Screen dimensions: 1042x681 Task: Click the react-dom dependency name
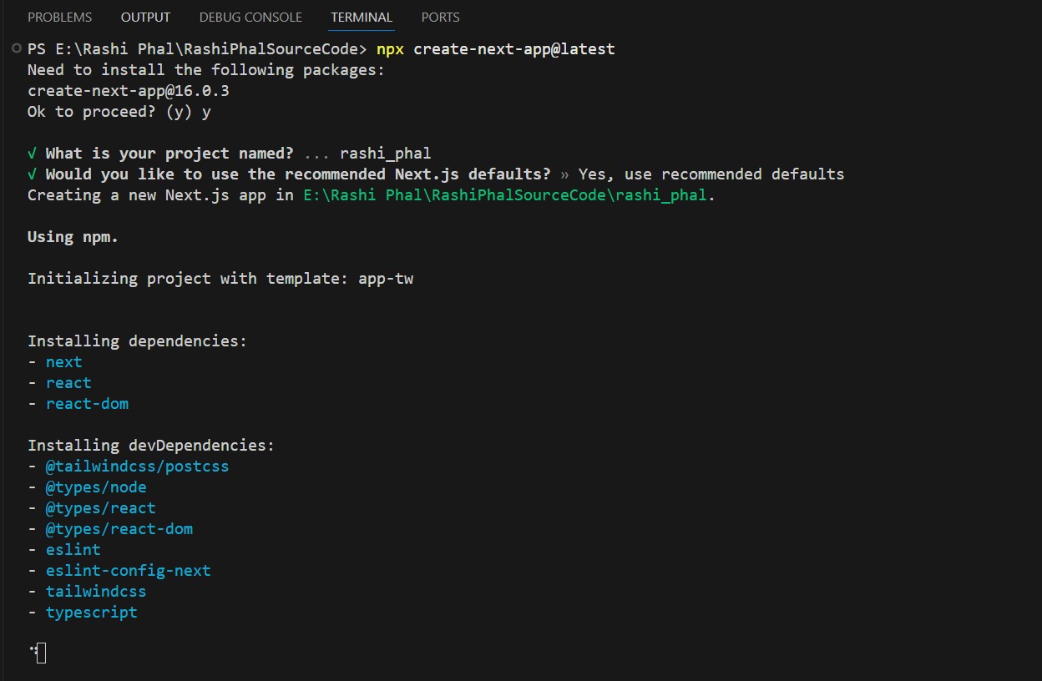pyautogui.click(x=87, y=404)
